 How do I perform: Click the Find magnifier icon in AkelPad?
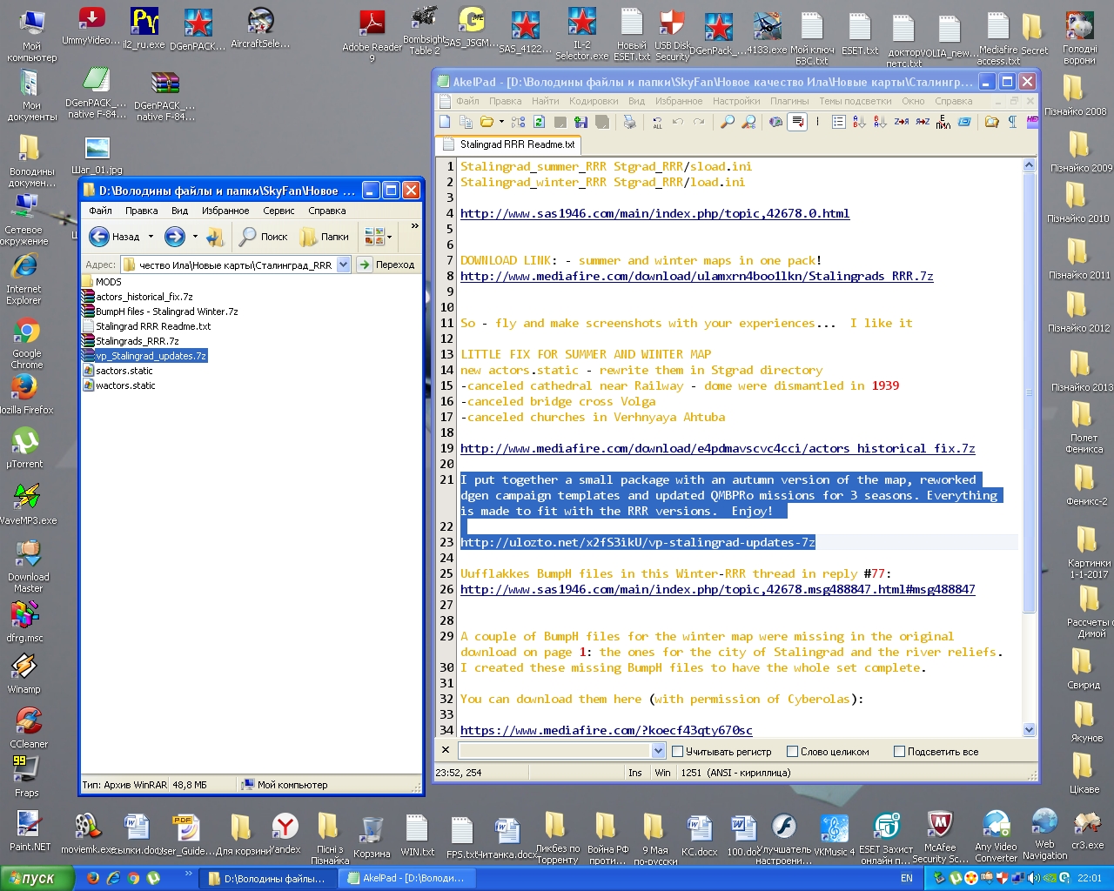click(728, 123)
